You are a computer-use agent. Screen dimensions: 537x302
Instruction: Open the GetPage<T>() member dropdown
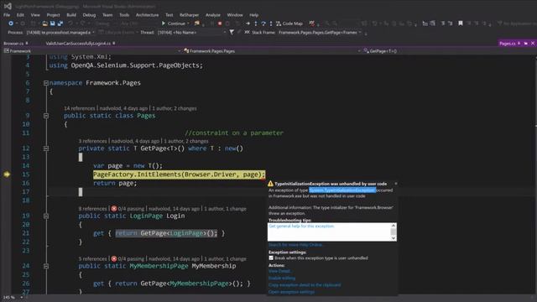point(450,51)
